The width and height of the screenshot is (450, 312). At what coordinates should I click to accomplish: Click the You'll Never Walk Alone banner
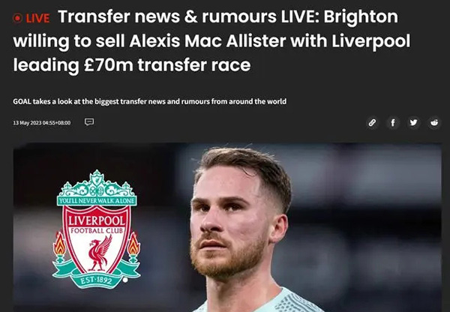97,201
